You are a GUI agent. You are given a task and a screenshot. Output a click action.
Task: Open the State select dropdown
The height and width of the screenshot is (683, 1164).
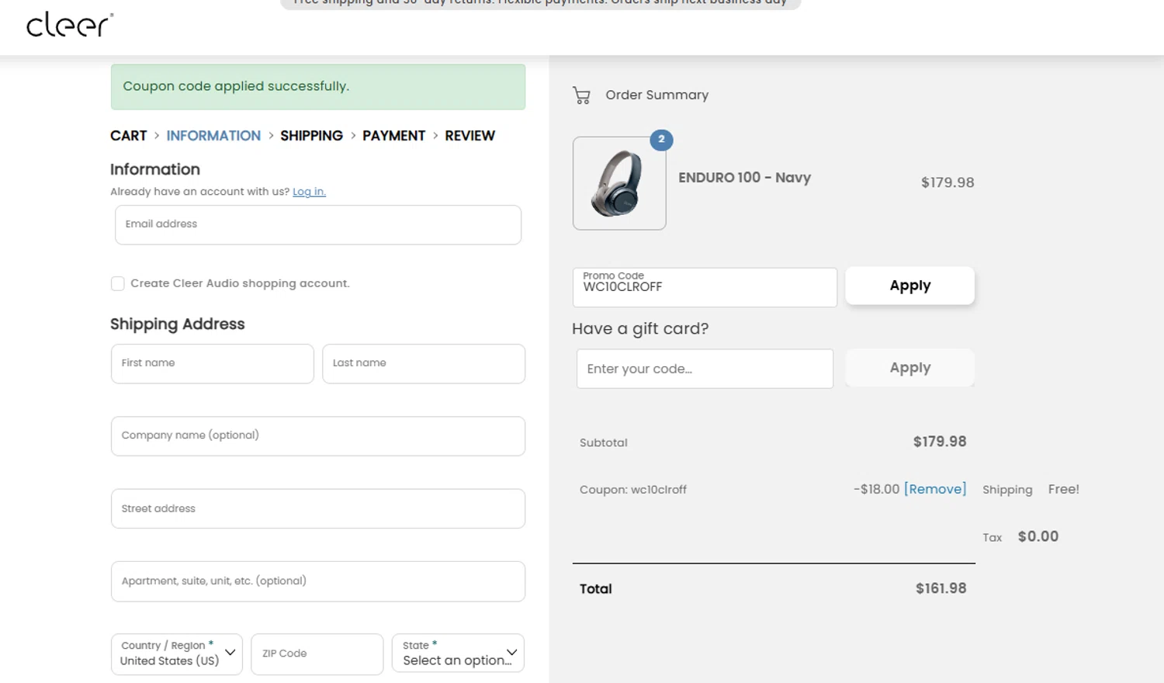(x=458, y=653)
